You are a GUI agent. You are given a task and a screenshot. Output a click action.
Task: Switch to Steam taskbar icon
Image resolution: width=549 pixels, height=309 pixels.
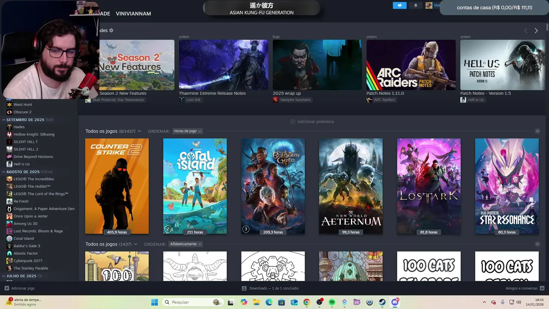(382, 302)
